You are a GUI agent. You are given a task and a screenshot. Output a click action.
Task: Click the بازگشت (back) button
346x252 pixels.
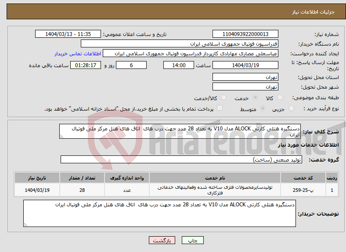pyautogui.click(x=162, y=240)
